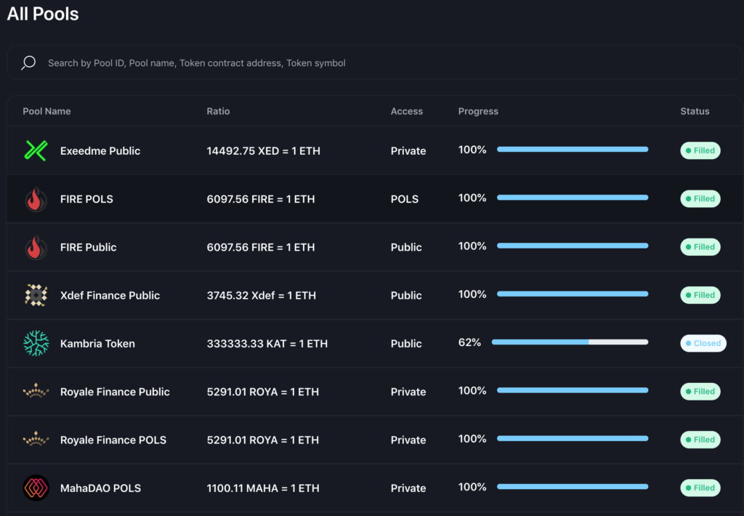Select Royale Finance POLS ratio 5291.01 ROYA
Image resolution: width=744 pixels, height=516 pixels.
pos(263,440)
